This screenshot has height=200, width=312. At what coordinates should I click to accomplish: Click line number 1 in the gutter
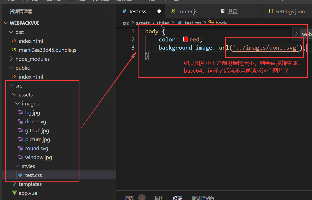133,31
